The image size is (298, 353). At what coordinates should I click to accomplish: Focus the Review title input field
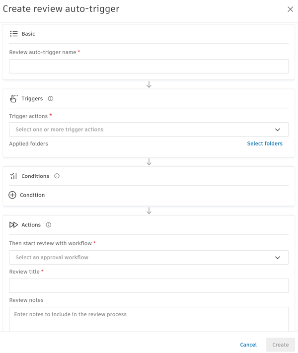click(x=149, y=285)
